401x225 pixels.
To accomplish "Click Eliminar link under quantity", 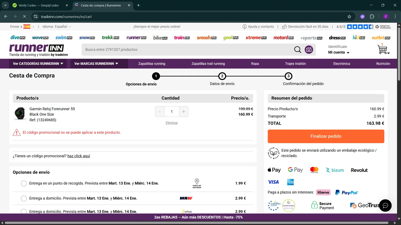I will point(172,123).
